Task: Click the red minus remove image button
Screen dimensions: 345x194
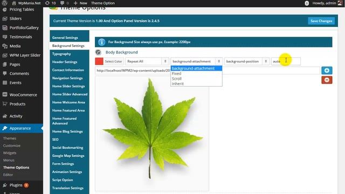Action: (327, 80)
